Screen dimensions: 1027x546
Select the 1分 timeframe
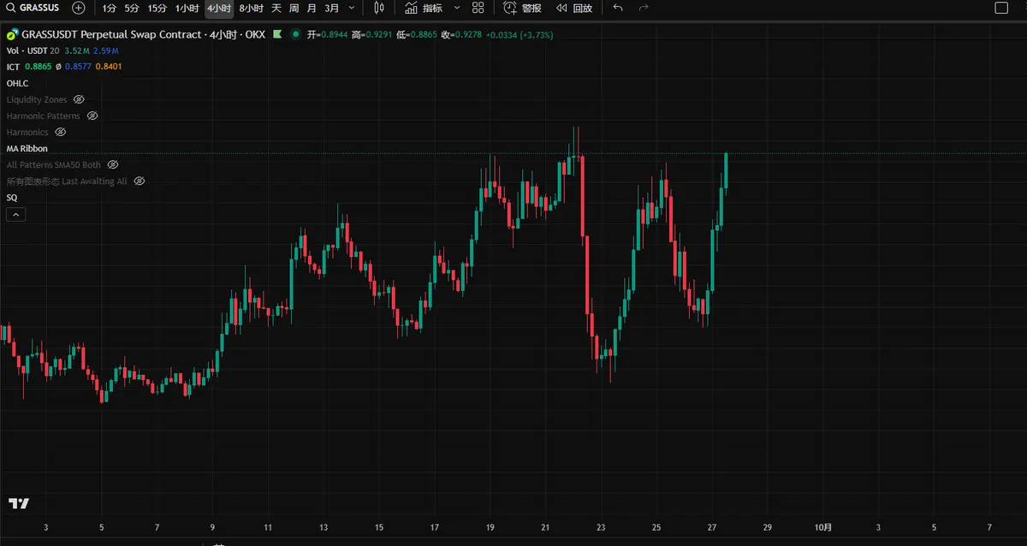point(109,8)
